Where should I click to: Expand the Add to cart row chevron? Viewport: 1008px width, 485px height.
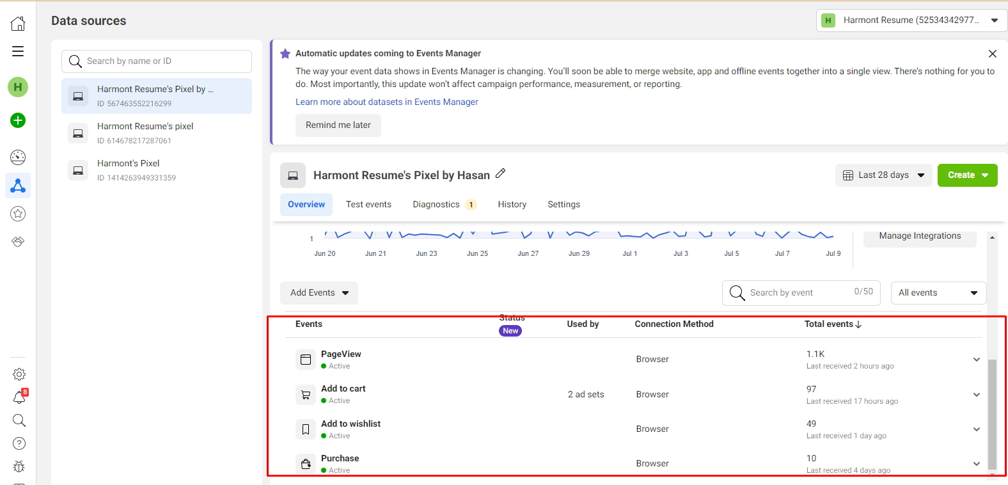coord(977,395)
